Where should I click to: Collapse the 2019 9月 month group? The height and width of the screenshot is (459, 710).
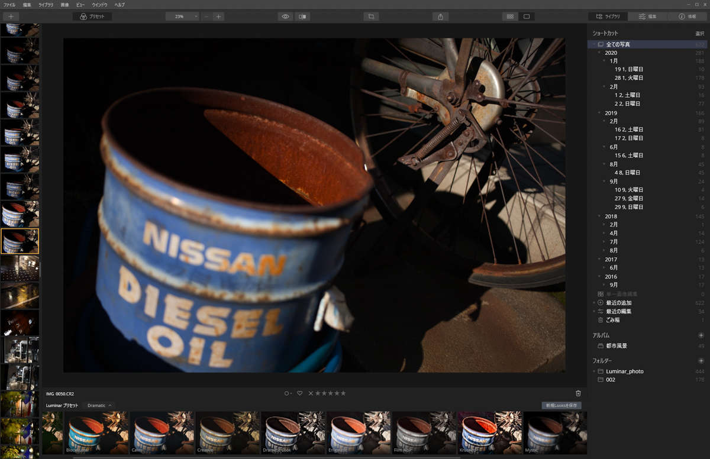[x=604, y=182]
